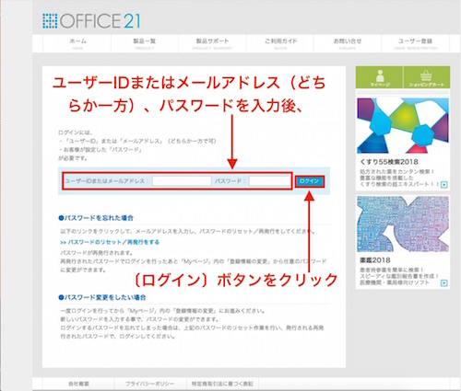Screen dimensions: 461x391
Task: Open ユーザー登録 navigation item
Action: pos(415,43)
